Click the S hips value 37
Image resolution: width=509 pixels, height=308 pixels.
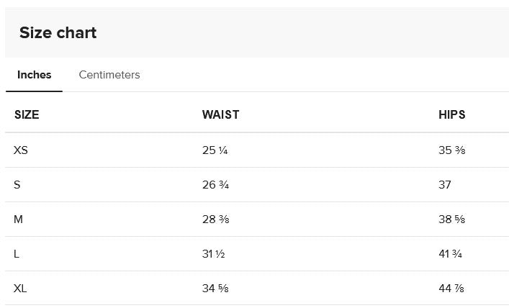coord(445,185)
